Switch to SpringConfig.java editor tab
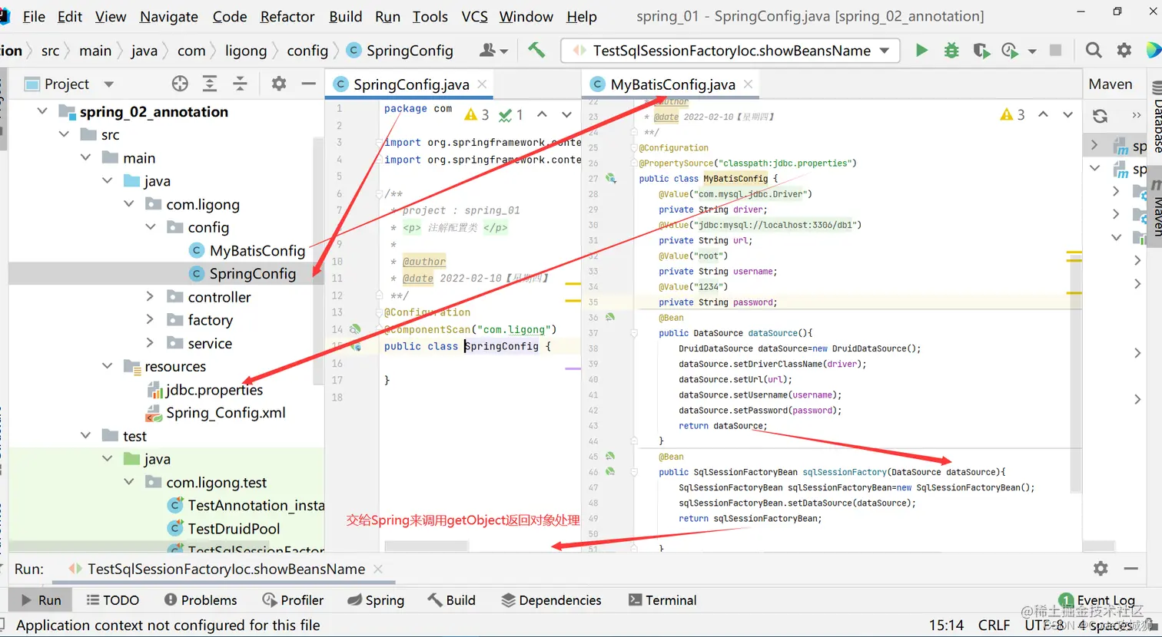 tap(410, 84)
